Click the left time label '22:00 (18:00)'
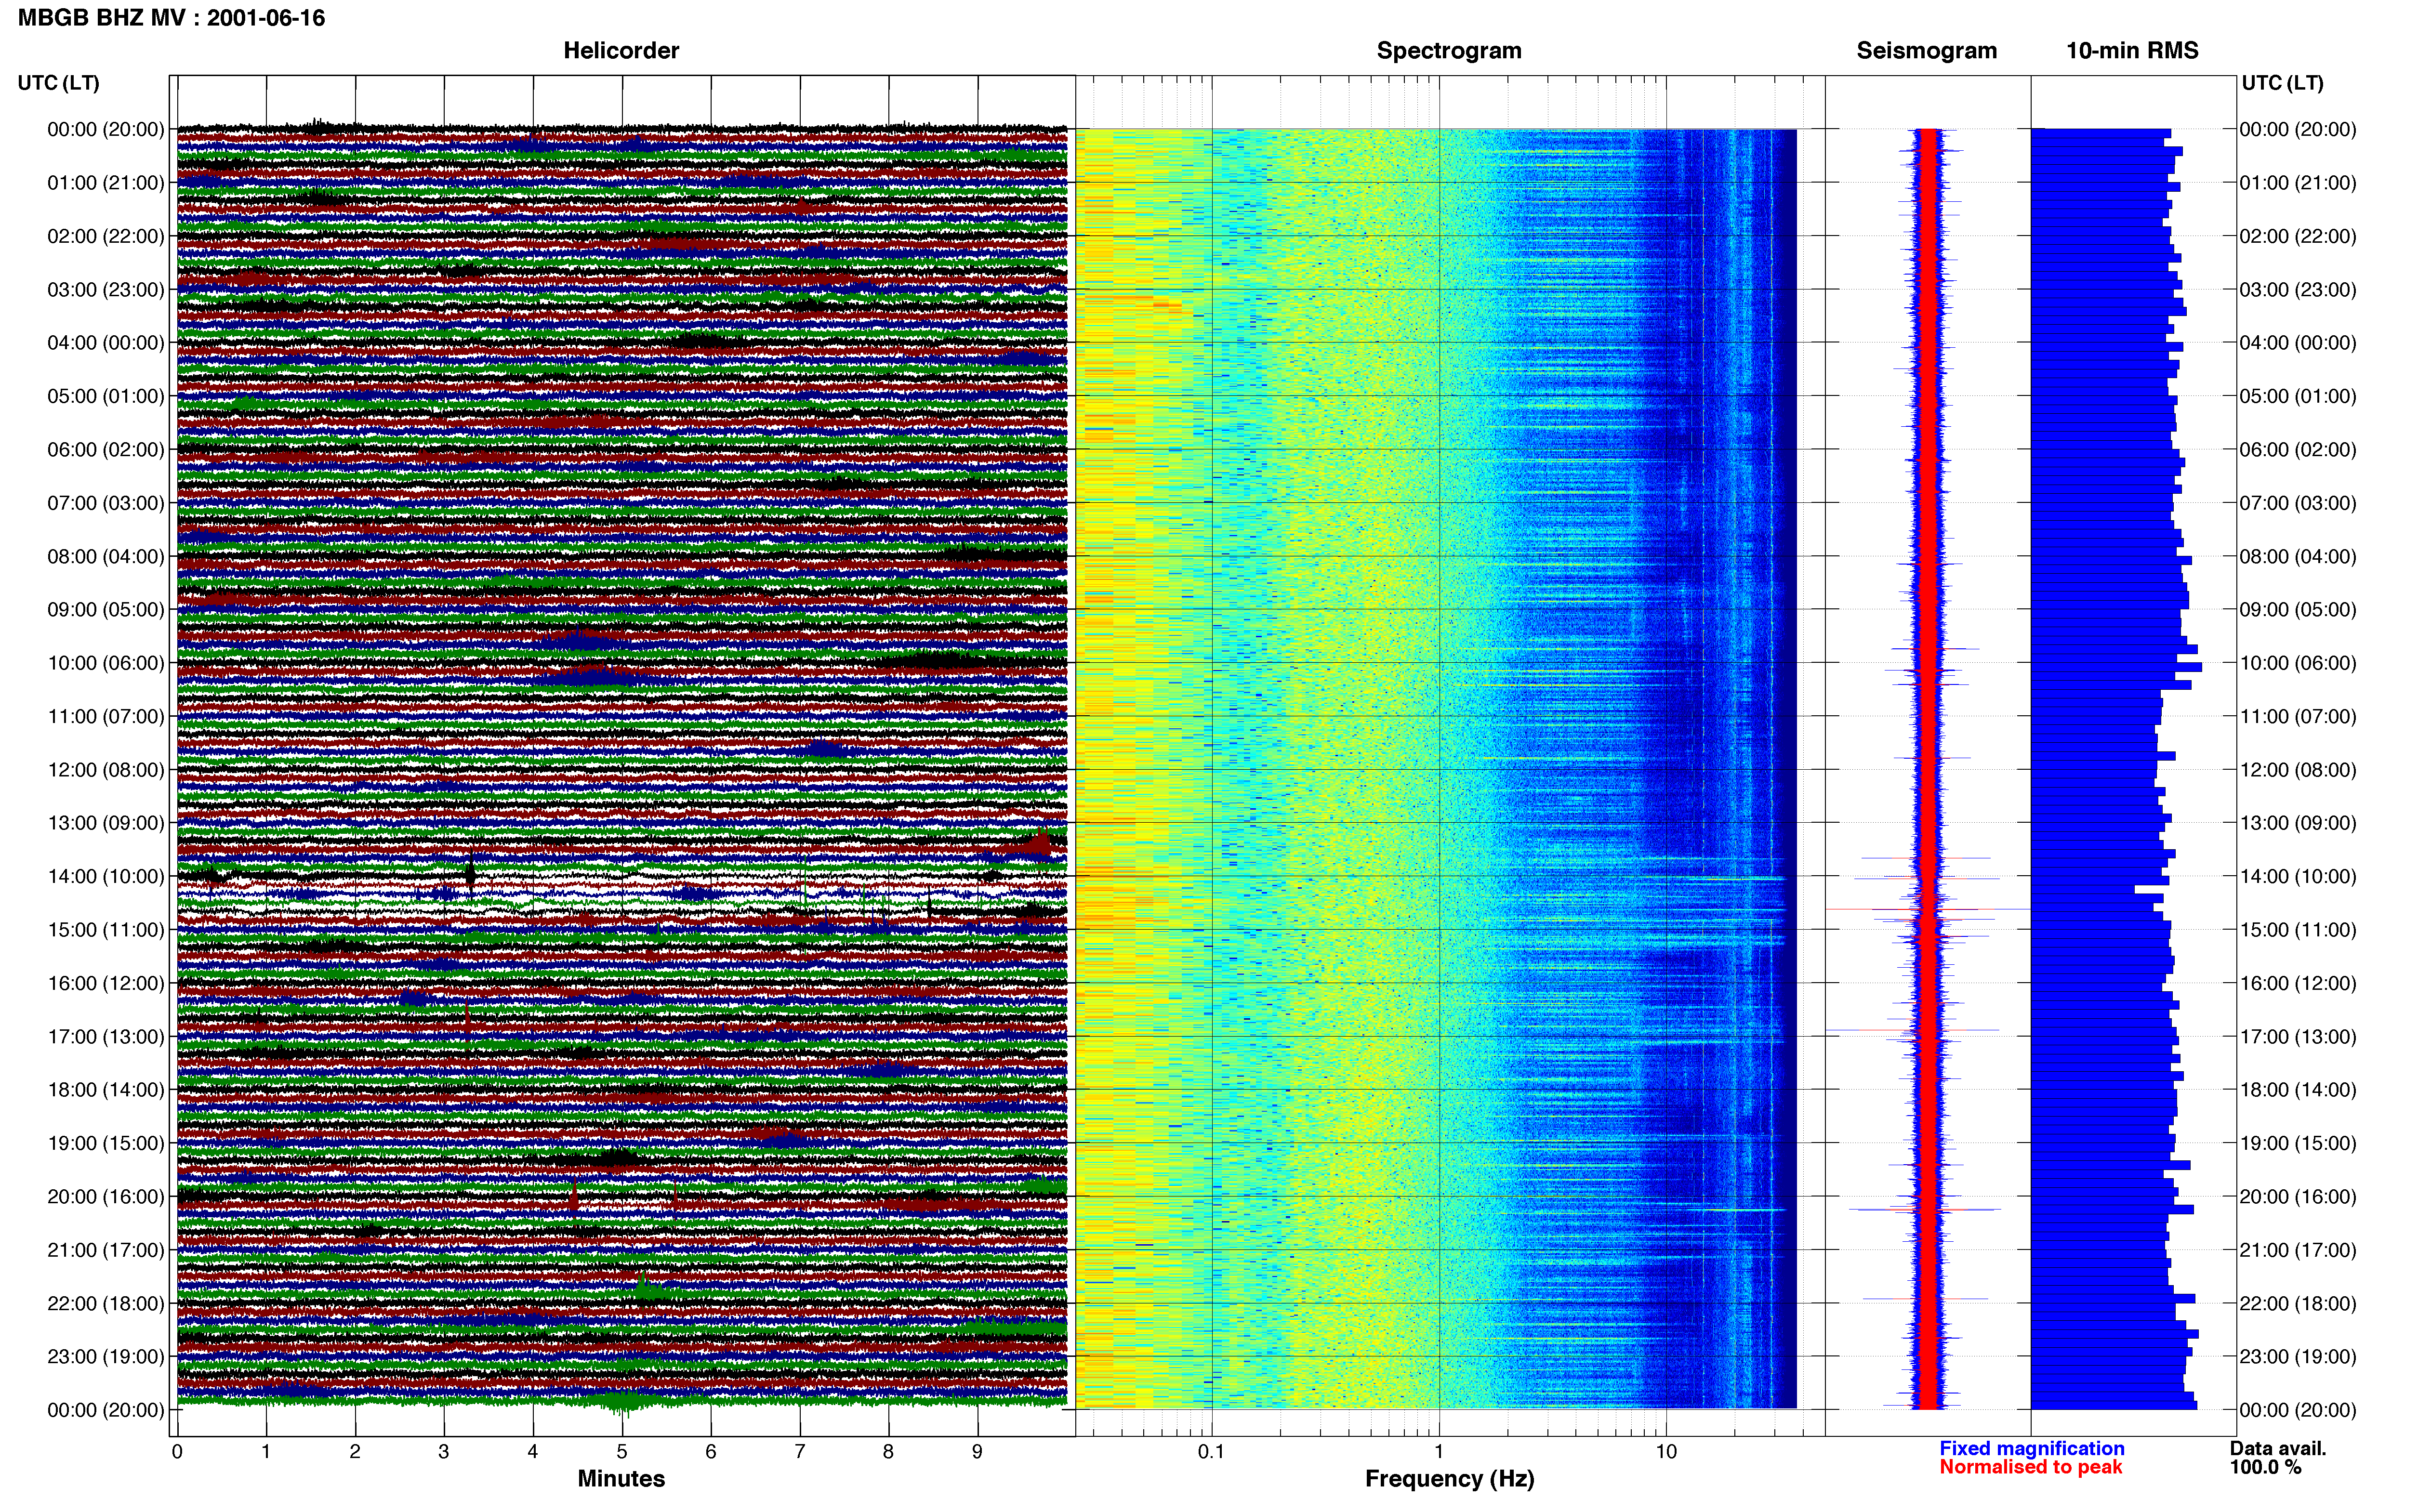Viewport: 2418px width, 1512px height. (106, 1303)
